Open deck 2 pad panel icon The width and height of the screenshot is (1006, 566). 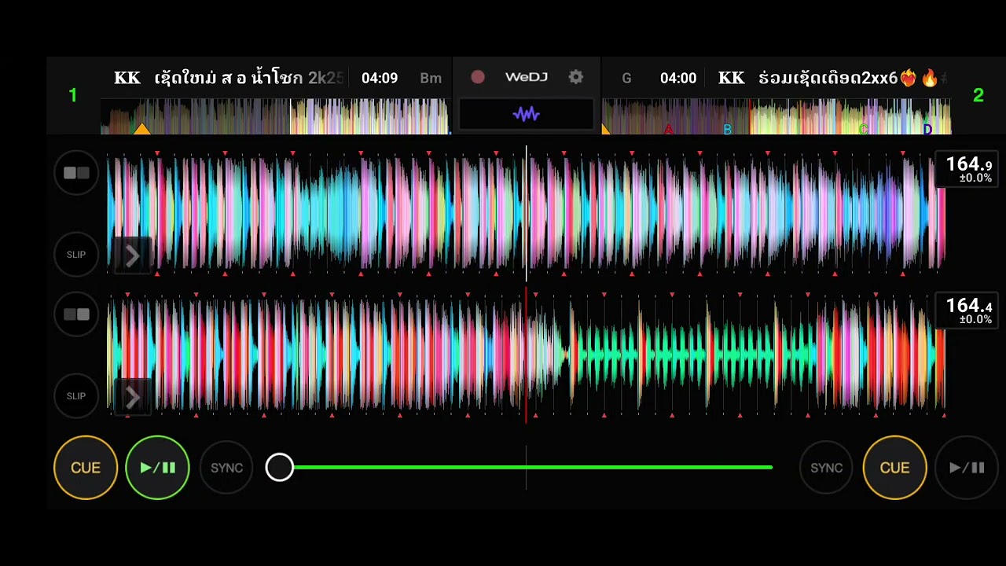[x=76, y=314]
